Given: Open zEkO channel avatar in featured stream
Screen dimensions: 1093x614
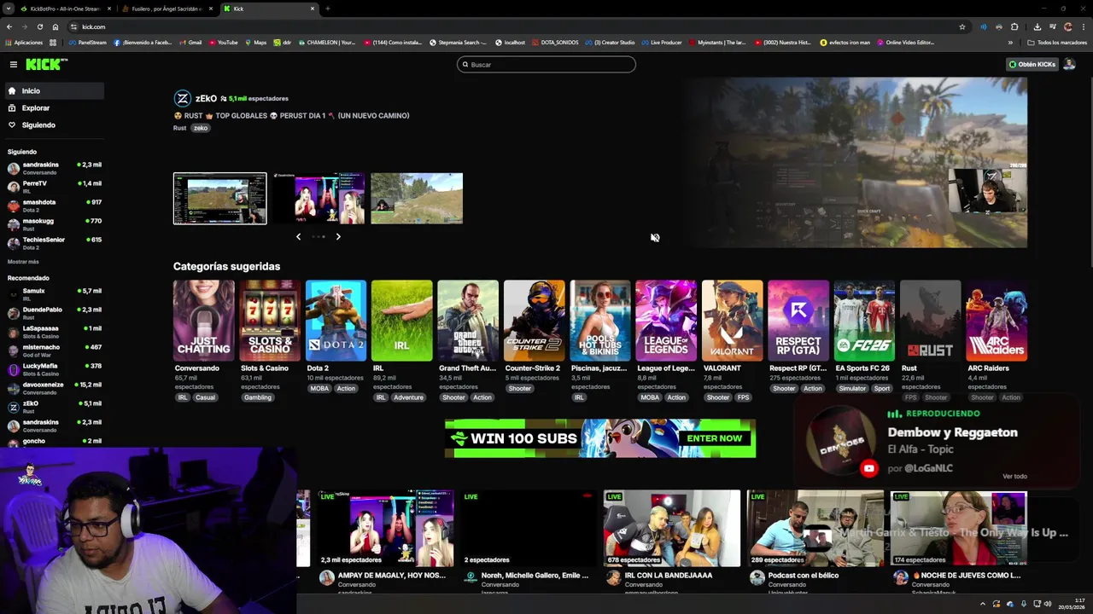Looking at the screenshot, I should tap(182, 98).
